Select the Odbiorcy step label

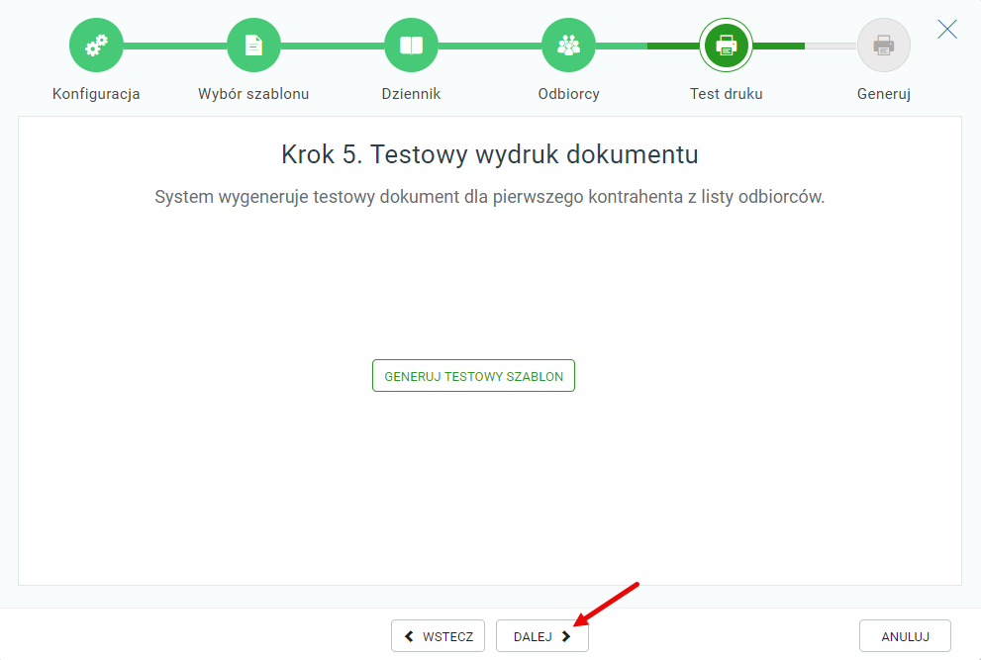(569, 94)
